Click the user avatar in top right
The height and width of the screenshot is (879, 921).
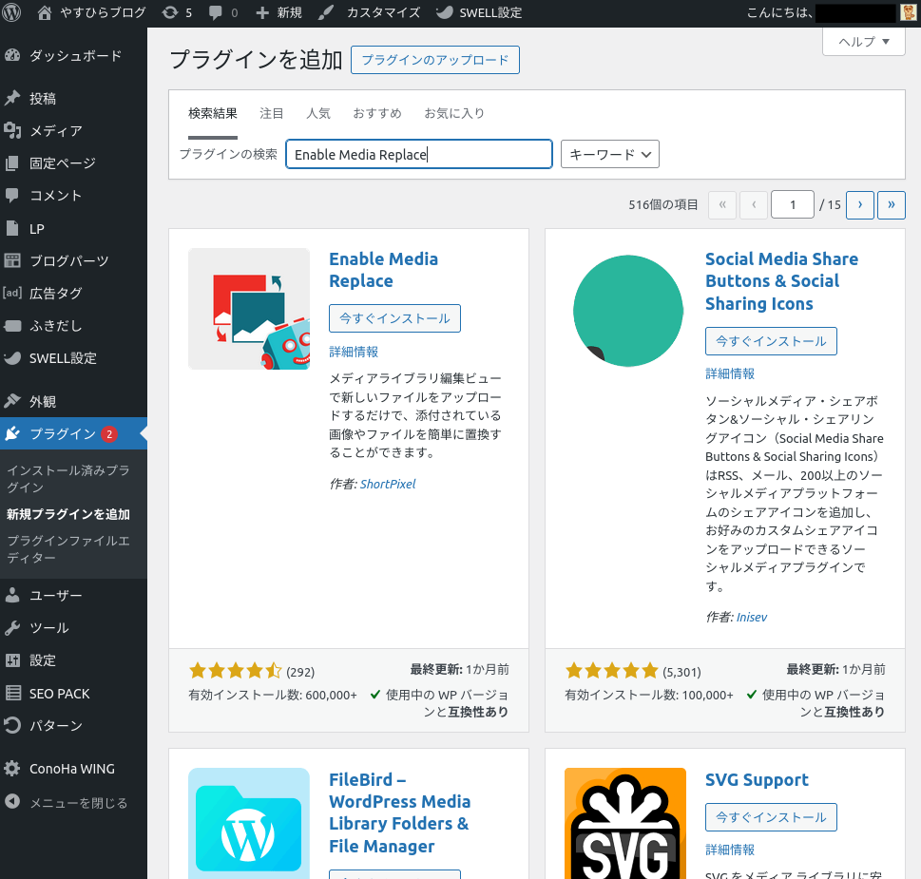pyautogui.click(x=909, y=12)
